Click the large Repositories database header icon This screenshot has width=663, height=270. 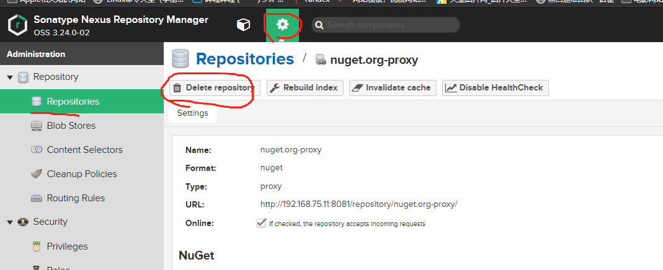(180, 59)
